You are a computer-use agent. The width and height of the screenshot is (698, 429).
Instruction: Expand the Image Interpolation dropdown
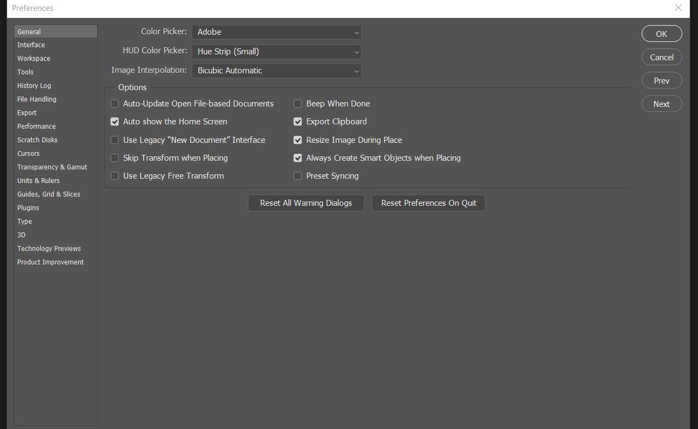(276, 71)
